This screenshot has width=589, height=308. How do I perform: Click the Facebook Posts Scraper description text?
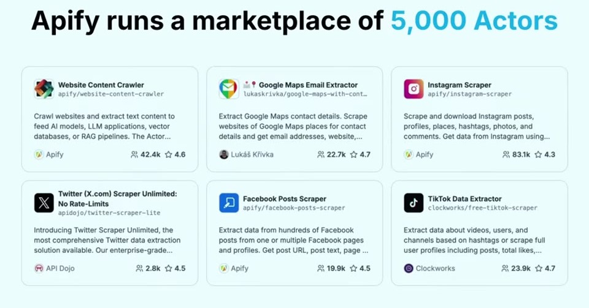point(293,240)
